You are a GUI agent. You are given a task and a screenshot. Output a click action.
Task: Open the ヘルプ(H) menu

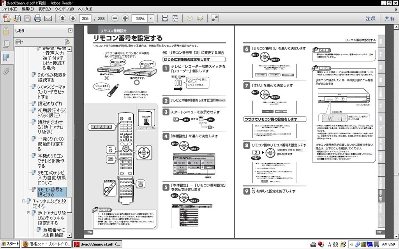(85, 9)
